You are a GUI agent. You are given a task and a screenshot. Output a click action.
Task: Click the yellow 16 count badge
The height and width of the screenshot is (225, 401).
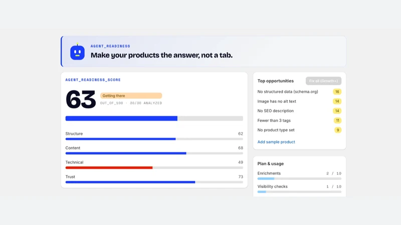pos(337,91)
